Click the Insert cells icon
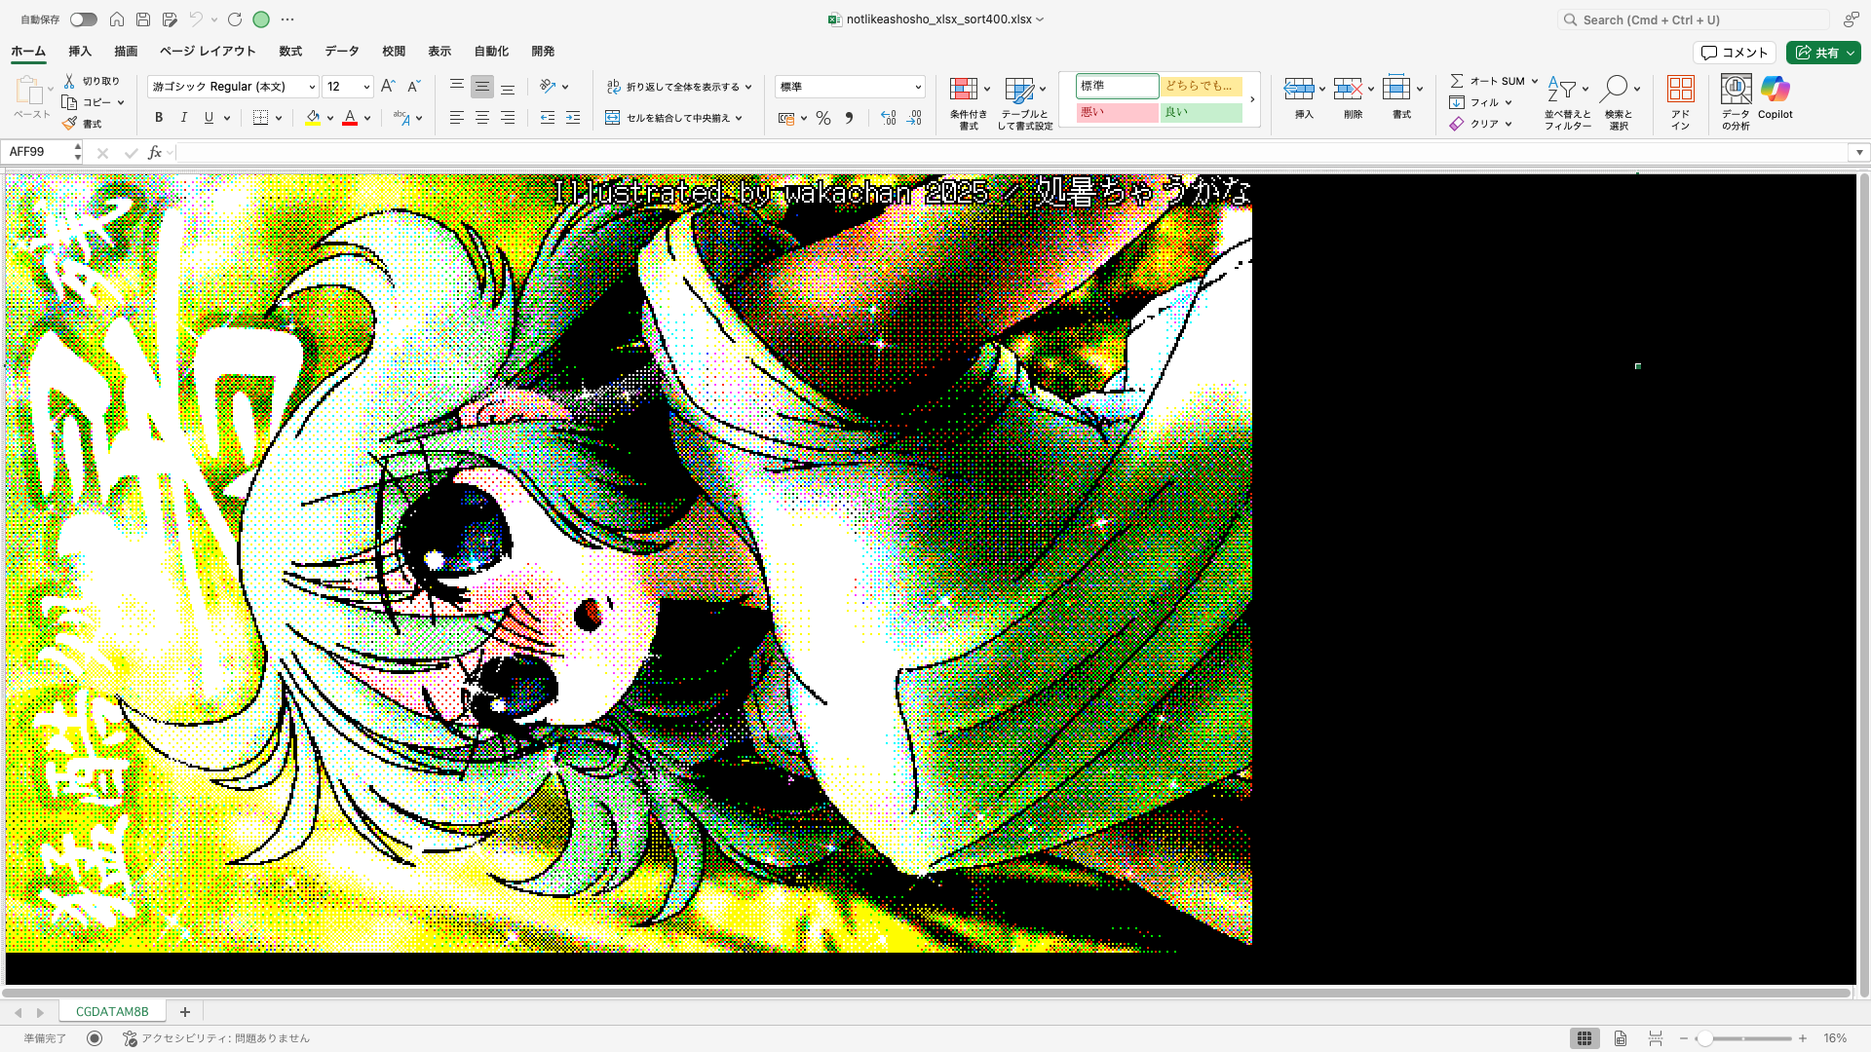 click(x=1298, y=90)
